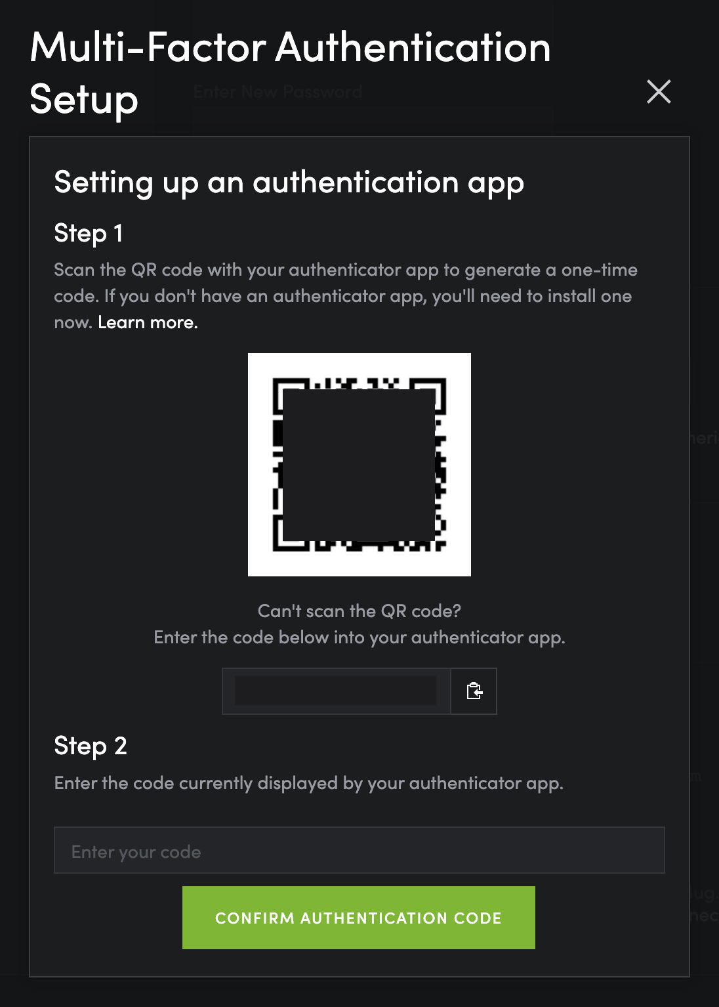Click 'Enter the code below' instruction line

tap(359, 637)
